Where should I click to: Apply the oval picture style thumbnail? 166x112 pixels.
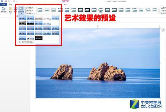pos(101,10)
